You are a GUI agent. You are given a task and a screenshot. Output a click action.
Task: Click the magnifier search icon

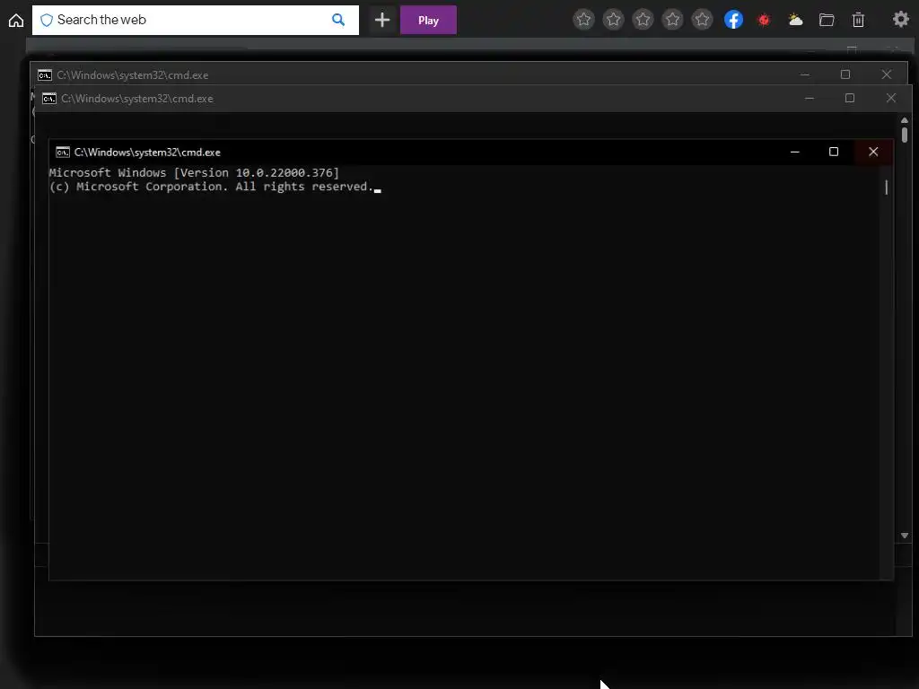(x=338, y=20)
